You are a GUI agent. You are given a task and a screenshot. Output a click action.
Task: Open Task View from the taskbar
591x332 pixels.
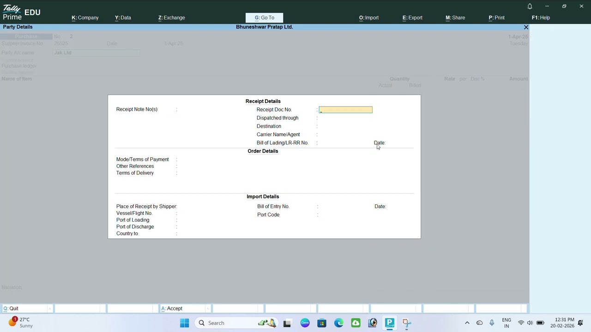(x=287, y=323)
